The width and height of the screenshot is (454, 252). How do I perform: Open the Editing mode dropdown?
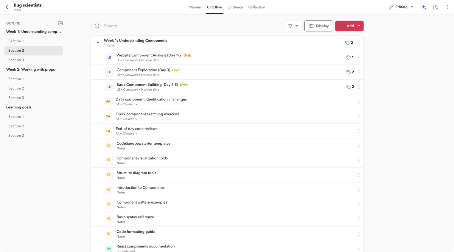coord(401,7)
